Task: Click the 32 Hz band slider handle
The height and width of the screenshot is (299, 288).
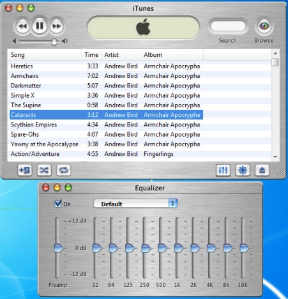Action: tap(97, 248)
